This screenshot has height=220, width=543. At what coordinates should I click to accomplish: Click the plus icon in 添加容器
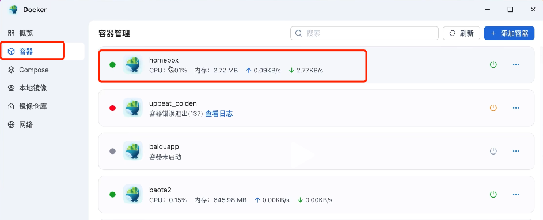[493, 33]
